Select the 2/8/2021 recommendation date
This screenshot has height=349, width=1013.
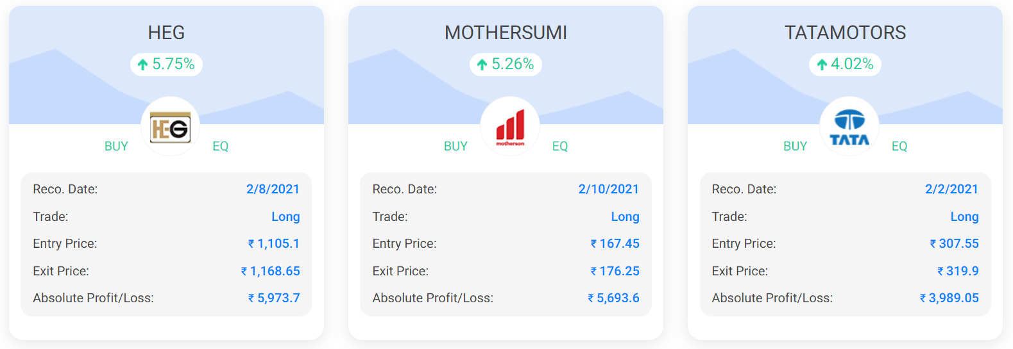pos(273,189)
